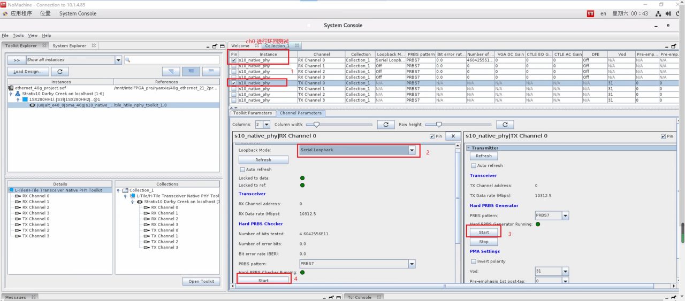Enable Auto refresh in the Transmitter section
685x301 pixels.
(474, 166)
